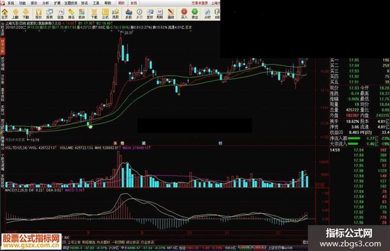Click the green 卖出 sell icon
Viewport: 390px width, 251px height.
click(x=195, y=14)
